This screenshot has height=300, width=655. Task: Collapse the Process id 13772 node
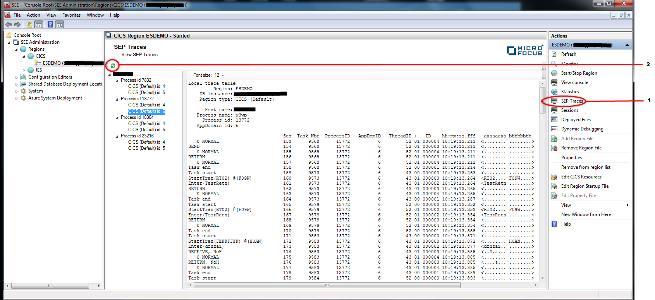(117, 99)
